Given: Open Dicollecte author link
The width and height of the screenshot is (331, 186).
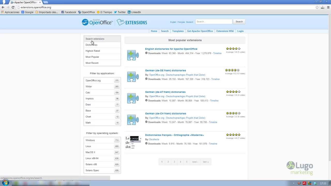Looking at the screenshot, I should 154,139.
